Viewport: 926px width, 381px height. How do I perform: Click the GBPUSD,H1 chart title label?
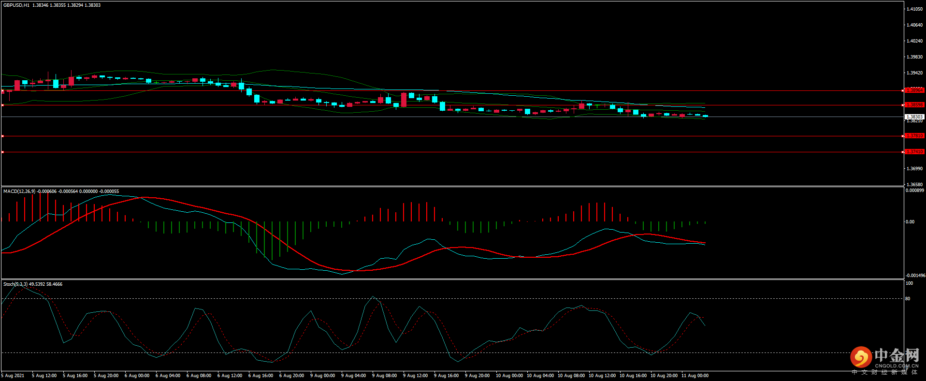point(16,5)
